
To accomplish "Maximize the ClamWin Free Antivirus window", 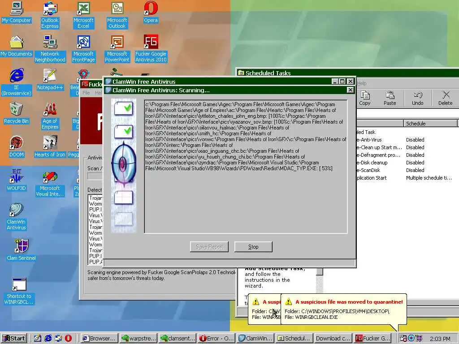I will pos(342,82).
